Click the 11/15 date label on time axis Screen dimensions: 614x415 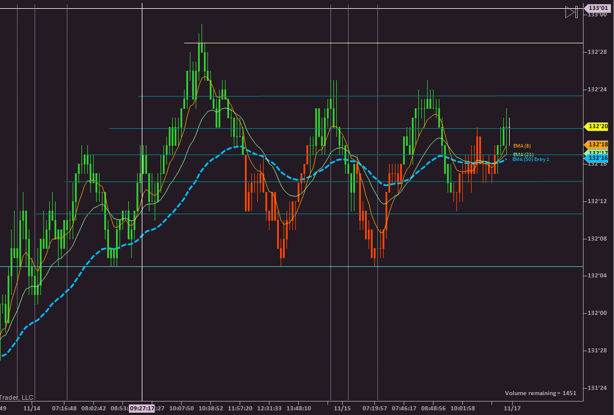pyautogui.click(x=343, y=409)
